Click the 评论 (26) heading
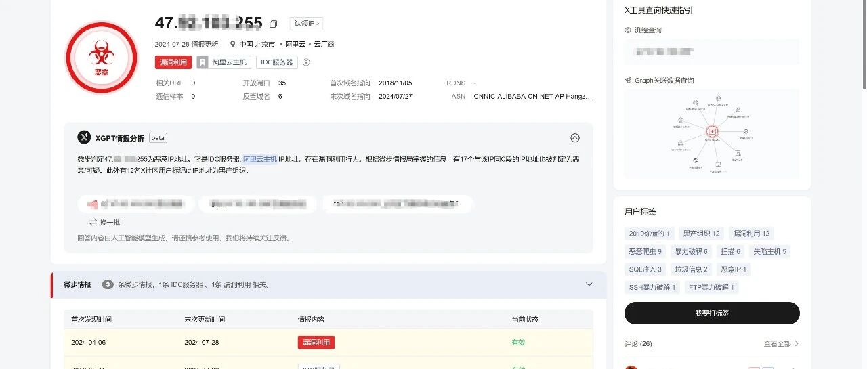The image size is (867, 369). 638,344
